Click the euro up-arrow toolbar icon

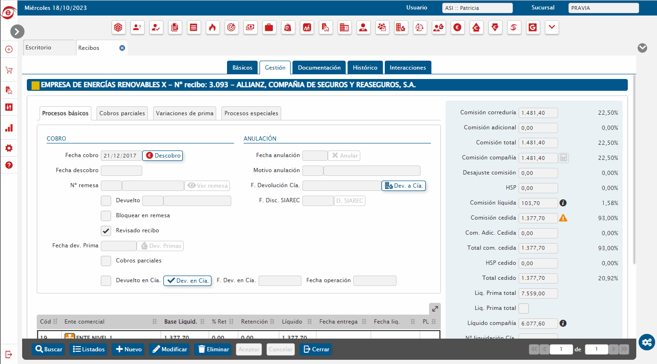(476, 28)
